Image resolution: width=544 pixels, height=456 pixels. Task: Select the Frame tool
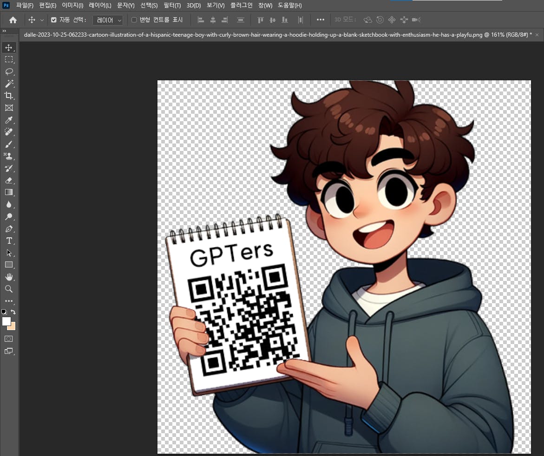click(9, 108)
